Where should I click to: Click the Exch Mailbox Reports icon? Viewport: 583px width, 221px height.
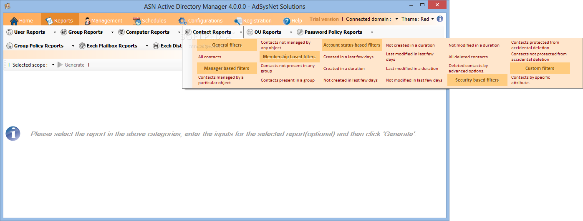pyautogui.click(x=82, y=46)
